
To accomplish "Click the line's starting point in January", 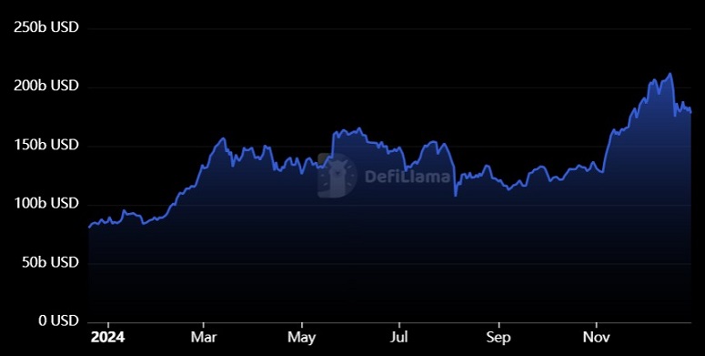I will click(x=88, y=228).
